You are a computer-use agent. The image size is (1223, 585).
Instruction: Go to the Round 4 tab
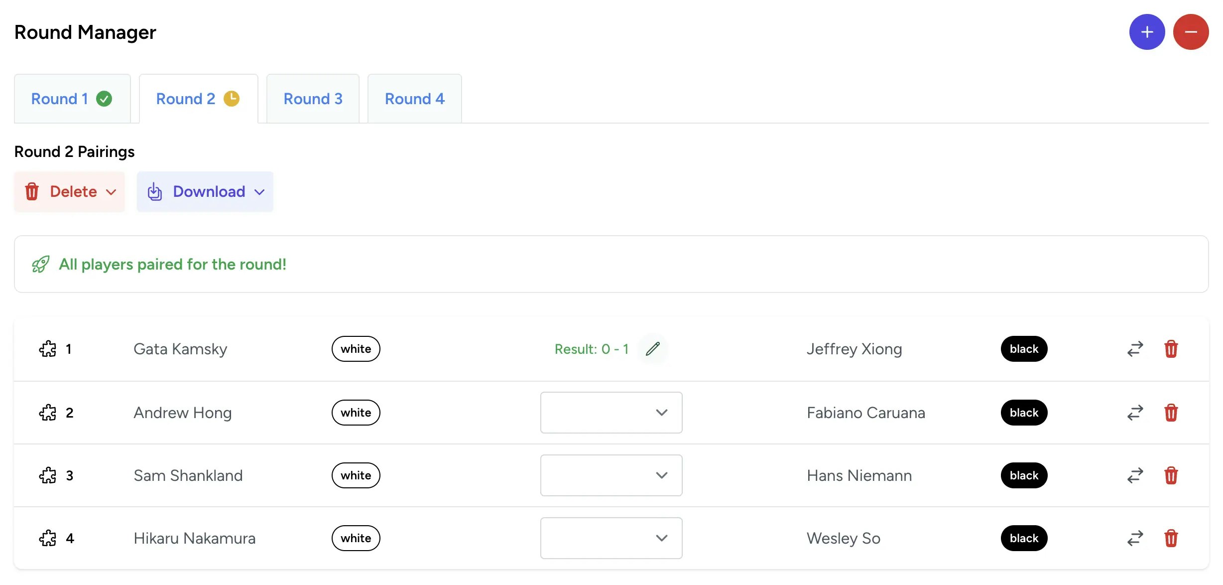pos(414,99)
